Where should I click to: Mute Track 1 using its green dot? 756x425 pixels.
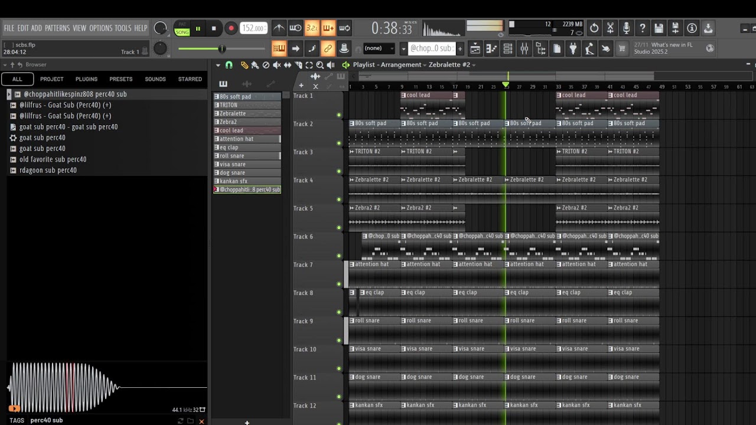(x=338, y=115)
